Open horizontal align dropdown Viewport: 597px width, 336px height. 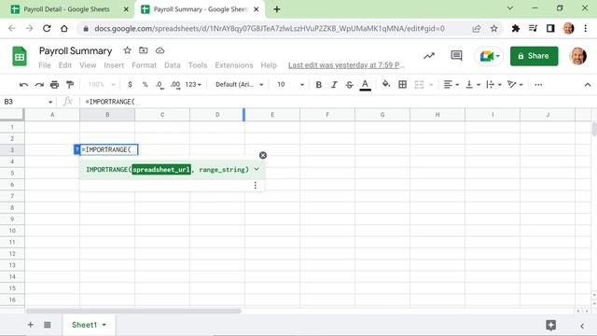tap(451, 85)
